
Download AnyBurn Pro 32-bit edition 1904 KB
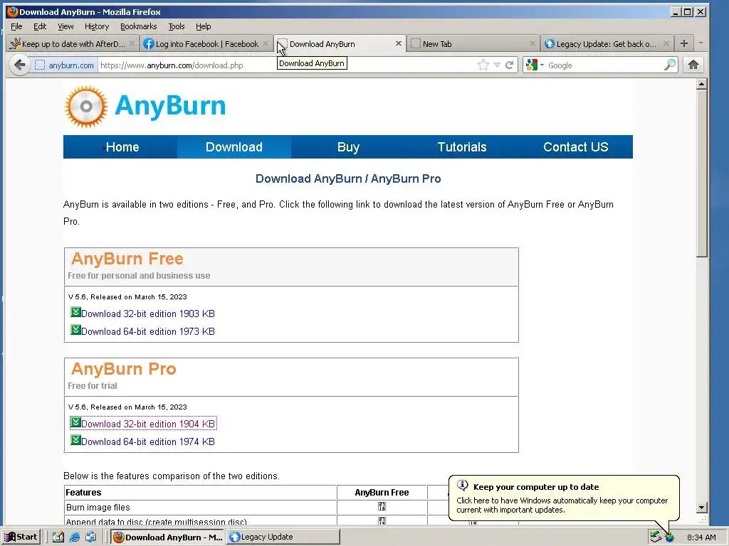click(x=148, y=424)
